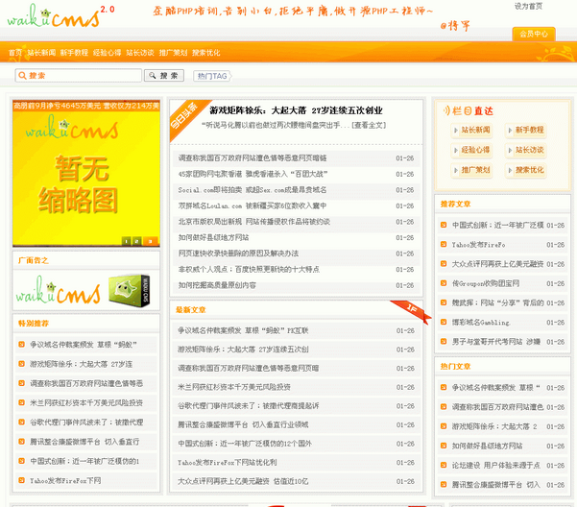Screen dimensions: 577x507
Task: Click the 推荐文章 section heading
Action: coord(456,204)
